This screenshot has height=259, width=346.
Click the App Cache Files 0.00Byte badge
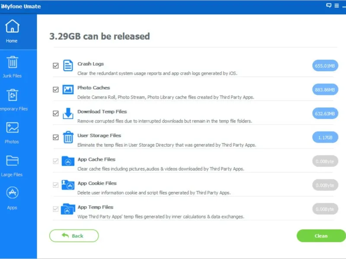[325, 161]
